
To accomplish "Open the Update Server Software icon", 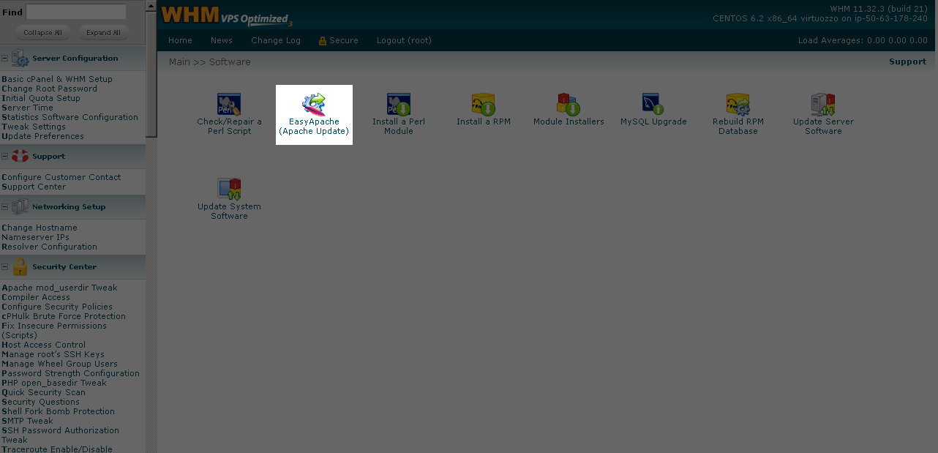I will tap(823, 105).
